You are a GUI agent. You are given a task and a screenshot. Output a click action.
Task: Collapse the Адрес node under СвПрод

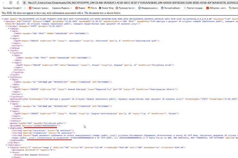[x=11, y=38]
